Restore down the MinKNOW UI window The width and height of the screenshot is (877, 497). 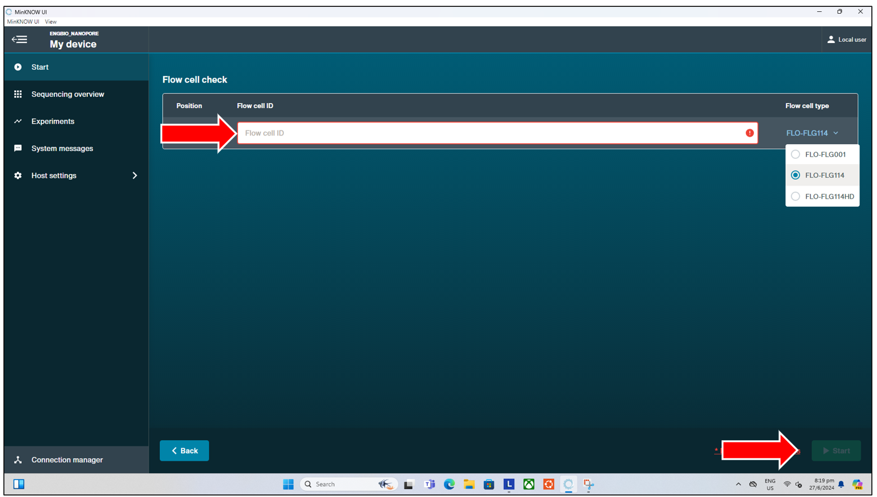pos(840,12)
